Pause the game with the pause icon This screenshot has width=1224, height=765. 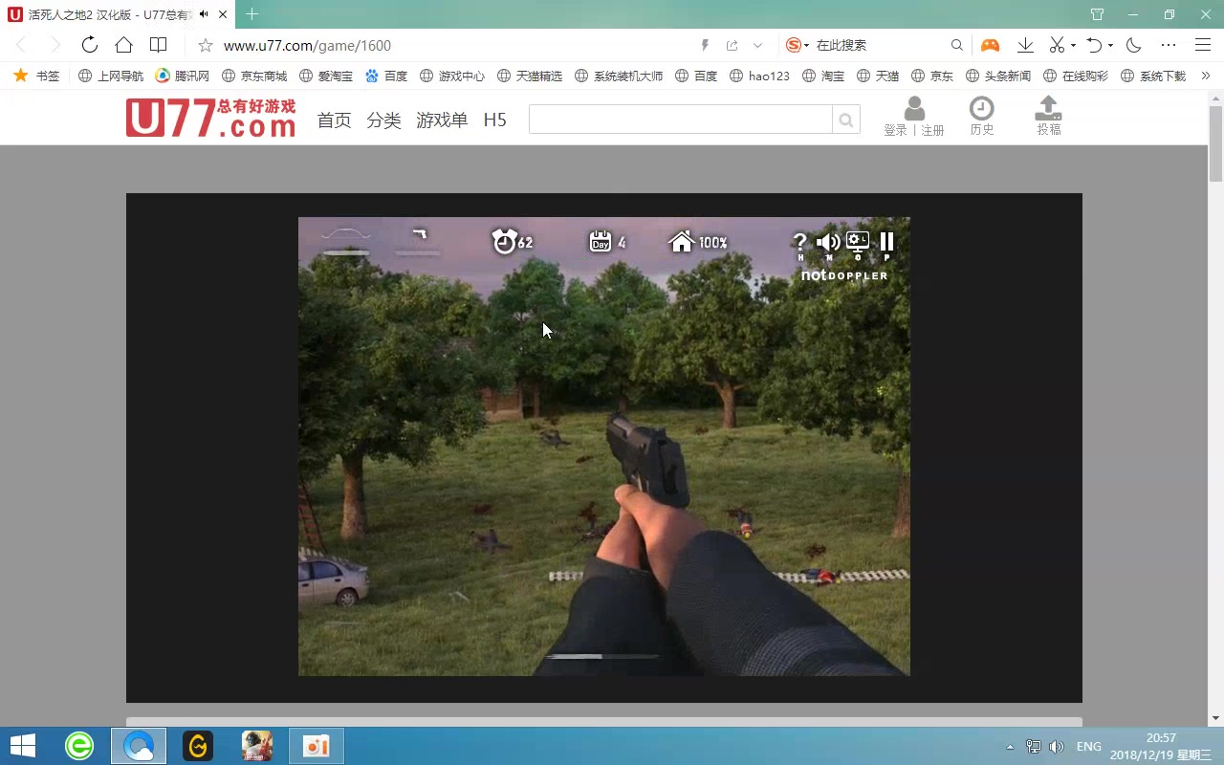886,242
